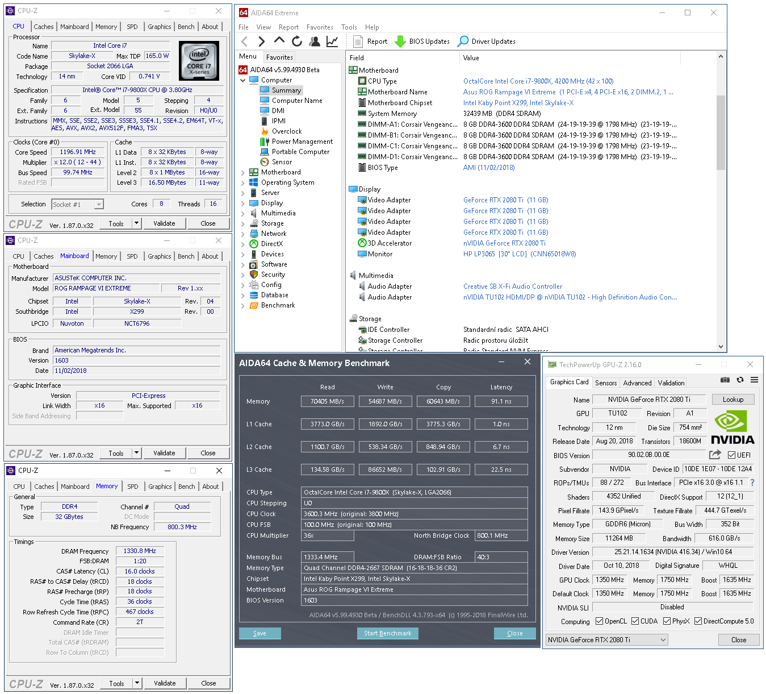Image resolution: width=766 pixels, height=694 pixels.
Task: Expand the Motherboard node in AIDA64 tree
Action: [x=243, y=172]
